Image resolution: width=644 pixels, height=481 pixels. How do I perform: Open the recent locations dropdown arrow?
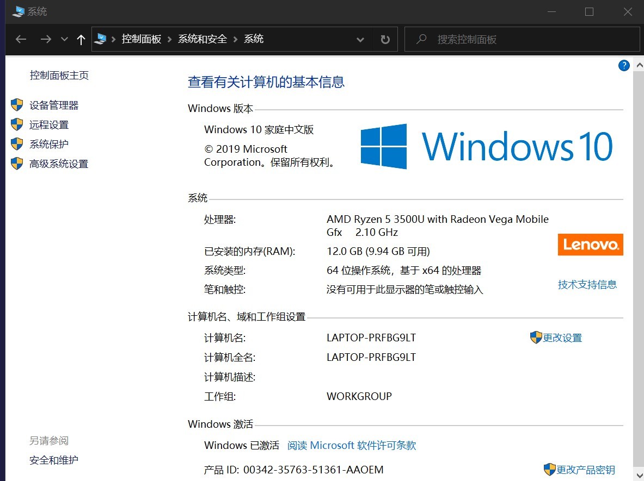64,39
